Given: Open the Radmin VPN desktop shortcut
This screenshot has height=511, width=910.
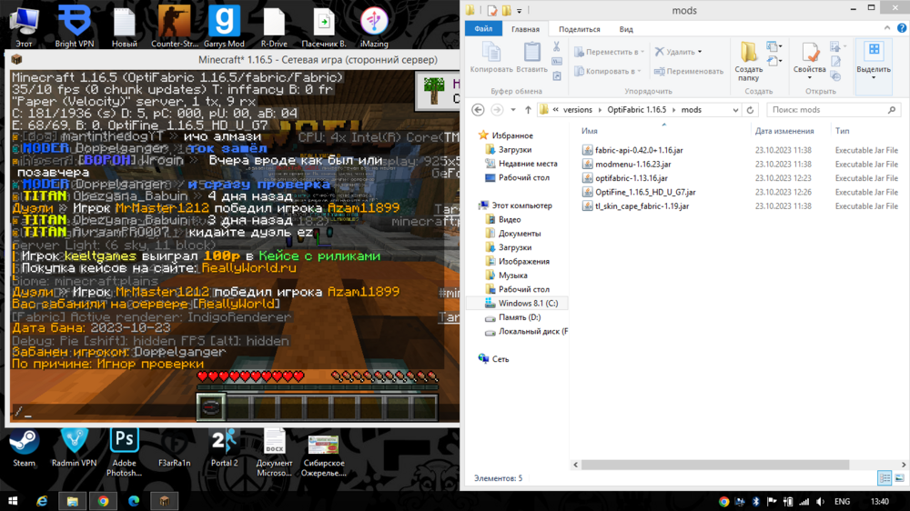Looking at the screenshot, I should pyautogui.click(x=75, y=447).
